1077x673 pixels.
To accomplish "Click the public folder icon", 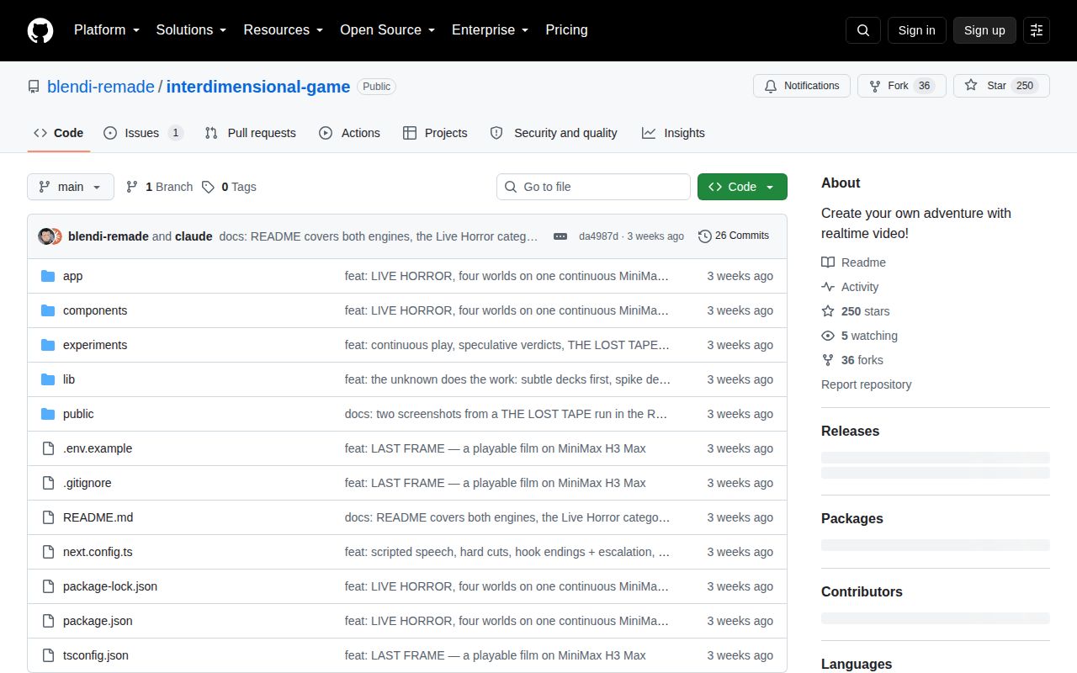I will [x=48, y=414].
